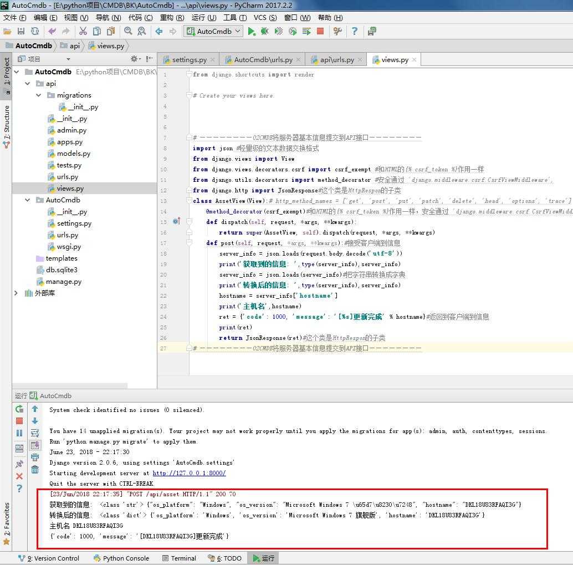Image resolution: width=573 pixels, height=565 pixels.
Task: Open the Terminal tool window
Action: tap(179, 558)
